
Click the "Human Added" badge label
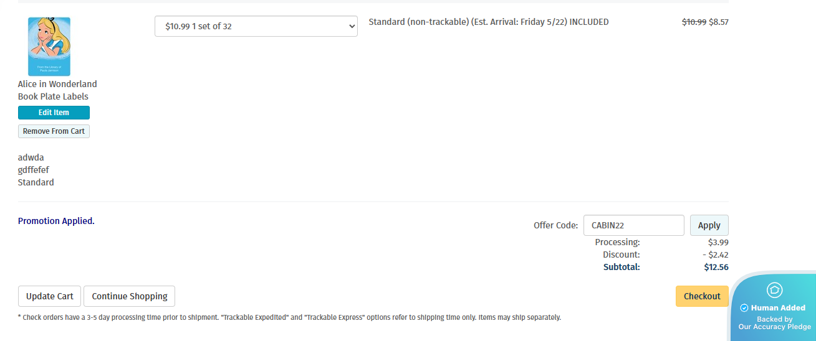point(778,308)
